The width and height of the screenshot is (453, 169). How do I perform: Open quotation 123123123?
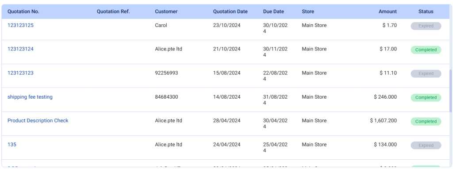tap(20, 73)
